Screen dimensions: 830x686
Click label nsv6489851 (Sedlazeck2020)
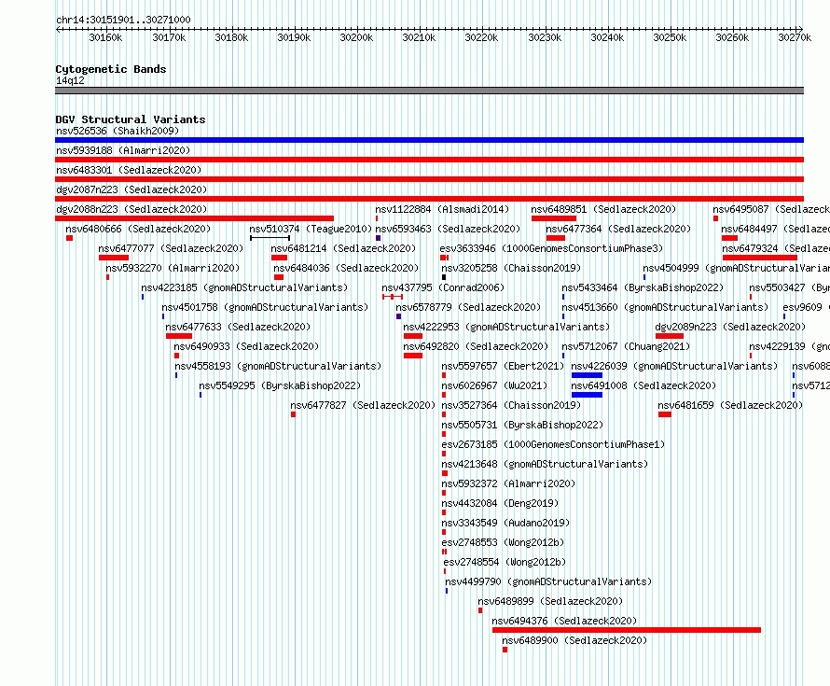[x=603, y=209]
